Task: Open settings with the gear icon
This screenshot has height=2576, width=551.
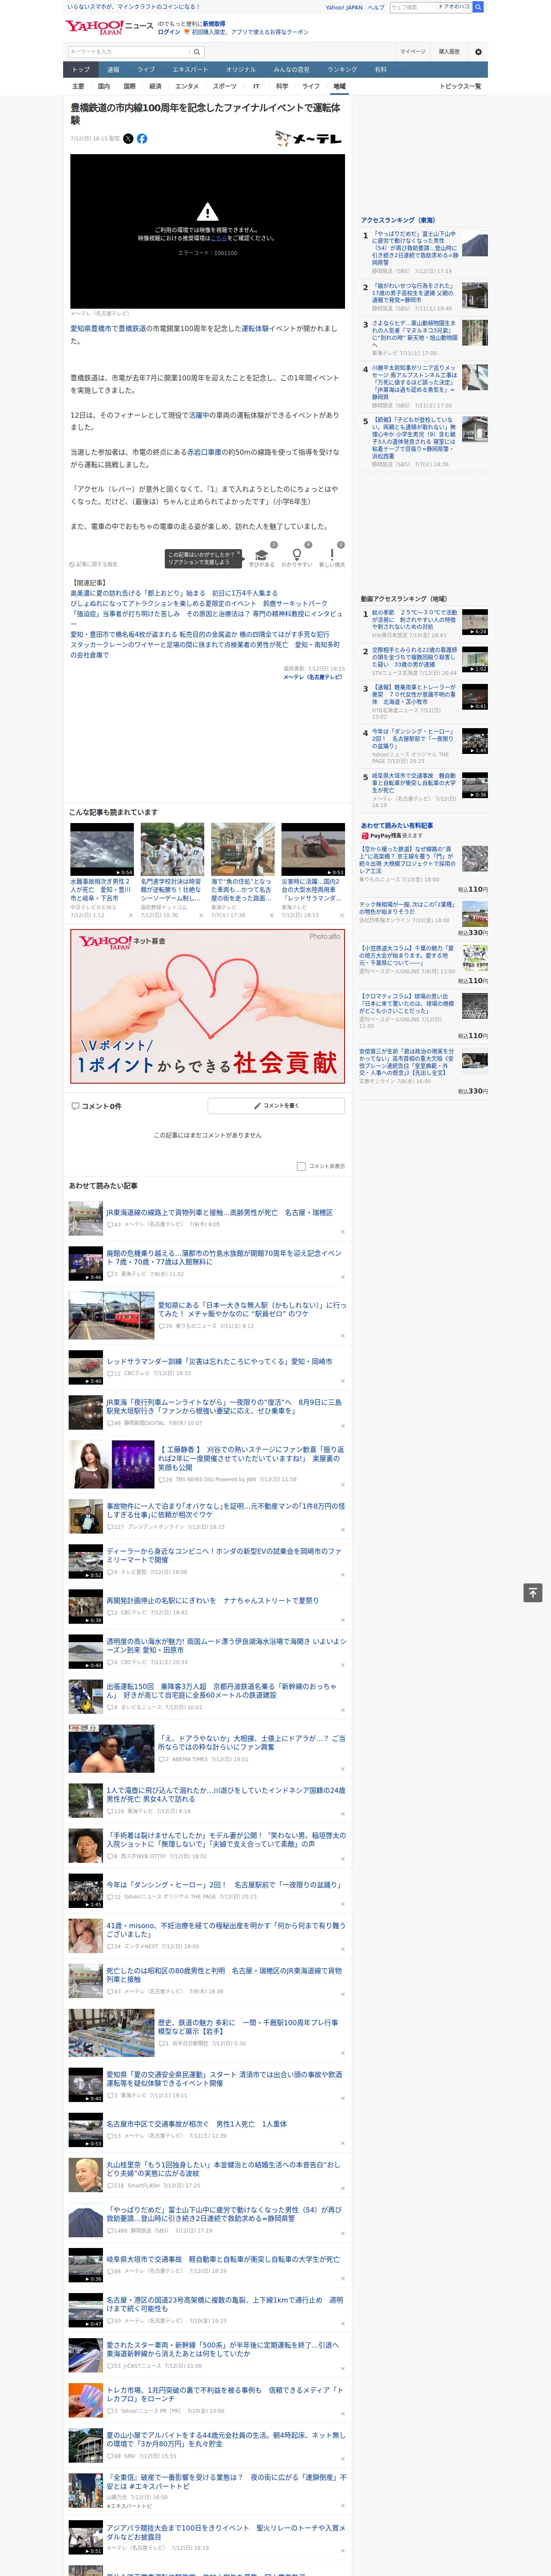Action: (478, 52)
